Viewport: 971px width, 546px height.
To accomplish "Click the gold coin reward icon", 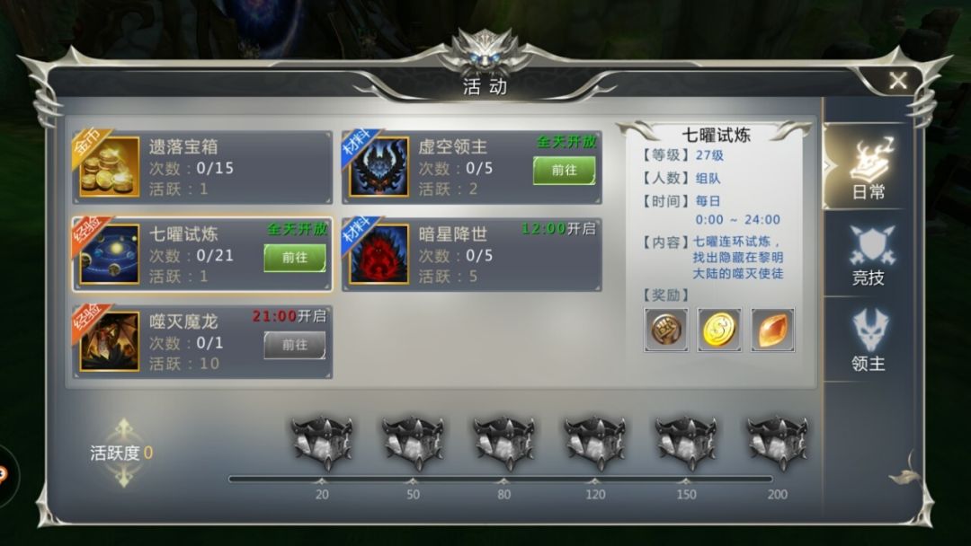I will pos(719,330).
